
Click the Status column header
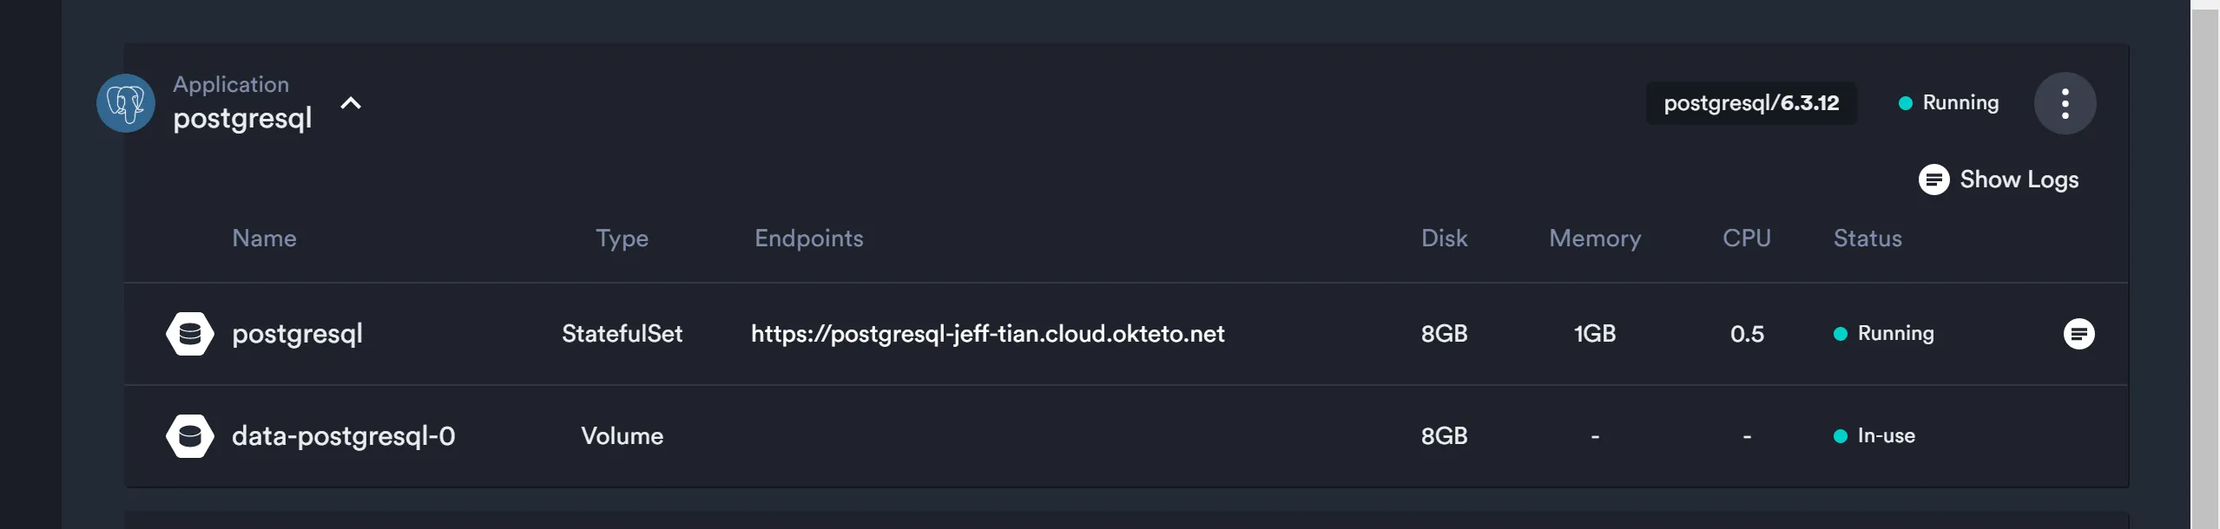click(x=1867, y=238)
